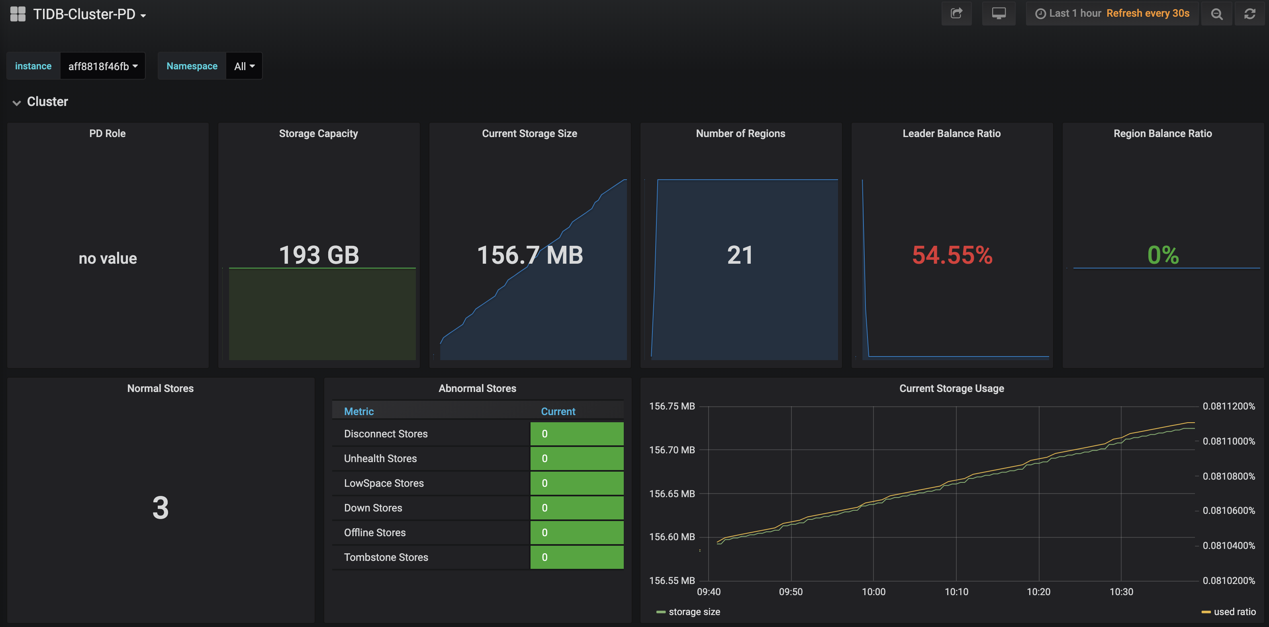This screenshot has height=627, width=1269.
Task: Open the Namespace All dropdown
Action: click(x=243, y=65)
